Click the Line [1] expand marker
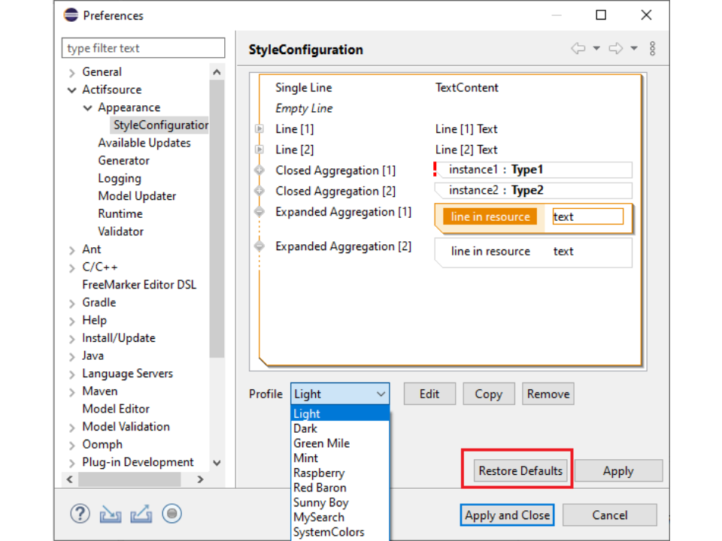722x541 pixels. click(259, 129)
